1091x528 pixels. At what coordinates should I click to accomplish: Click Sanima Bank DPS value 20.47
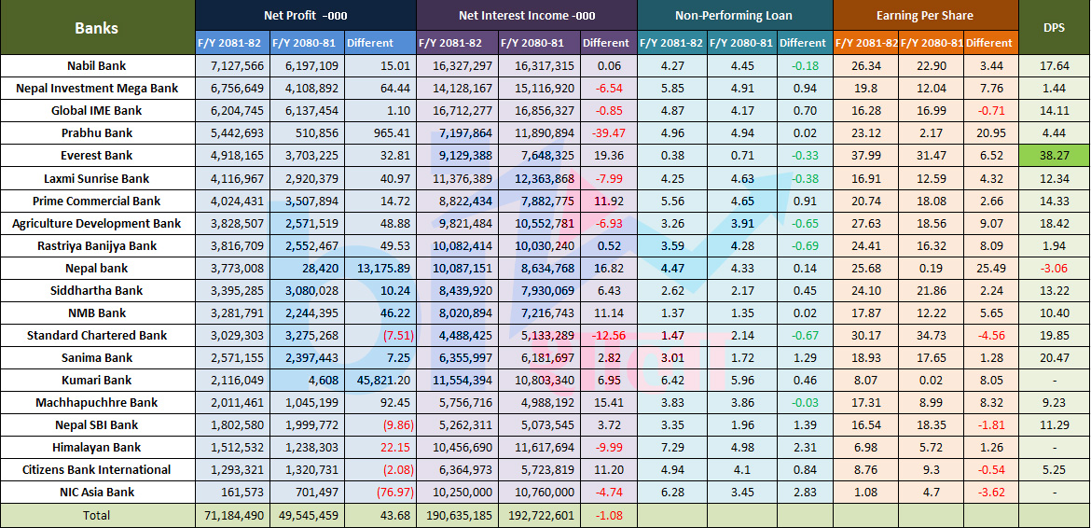click(1054, 358)
